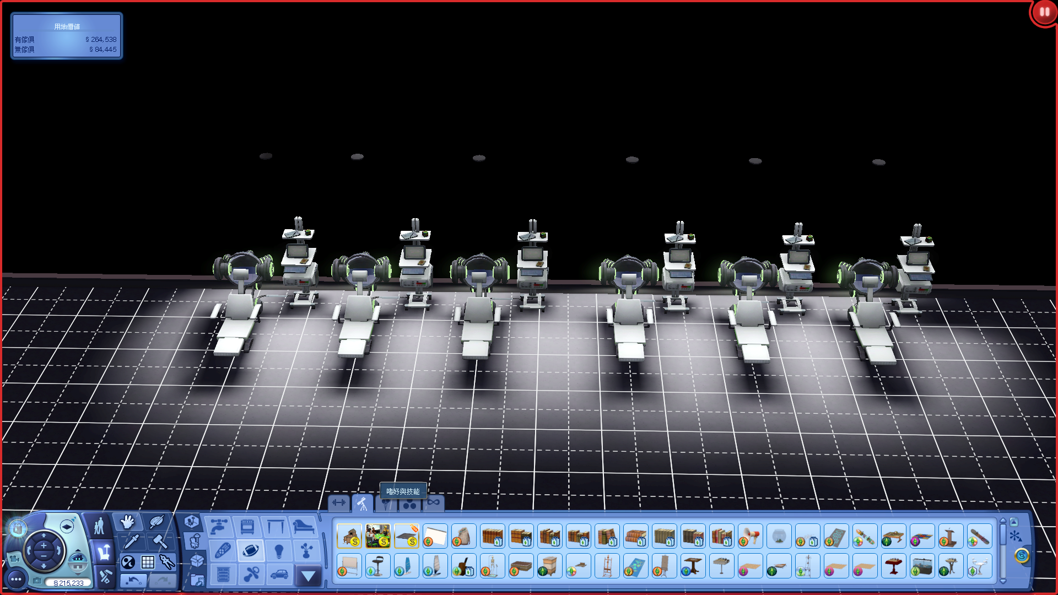The height and width of the screenshot is (595, 1058).
Task: Choose the vehicles car category
Action: [x=279, y=574]
